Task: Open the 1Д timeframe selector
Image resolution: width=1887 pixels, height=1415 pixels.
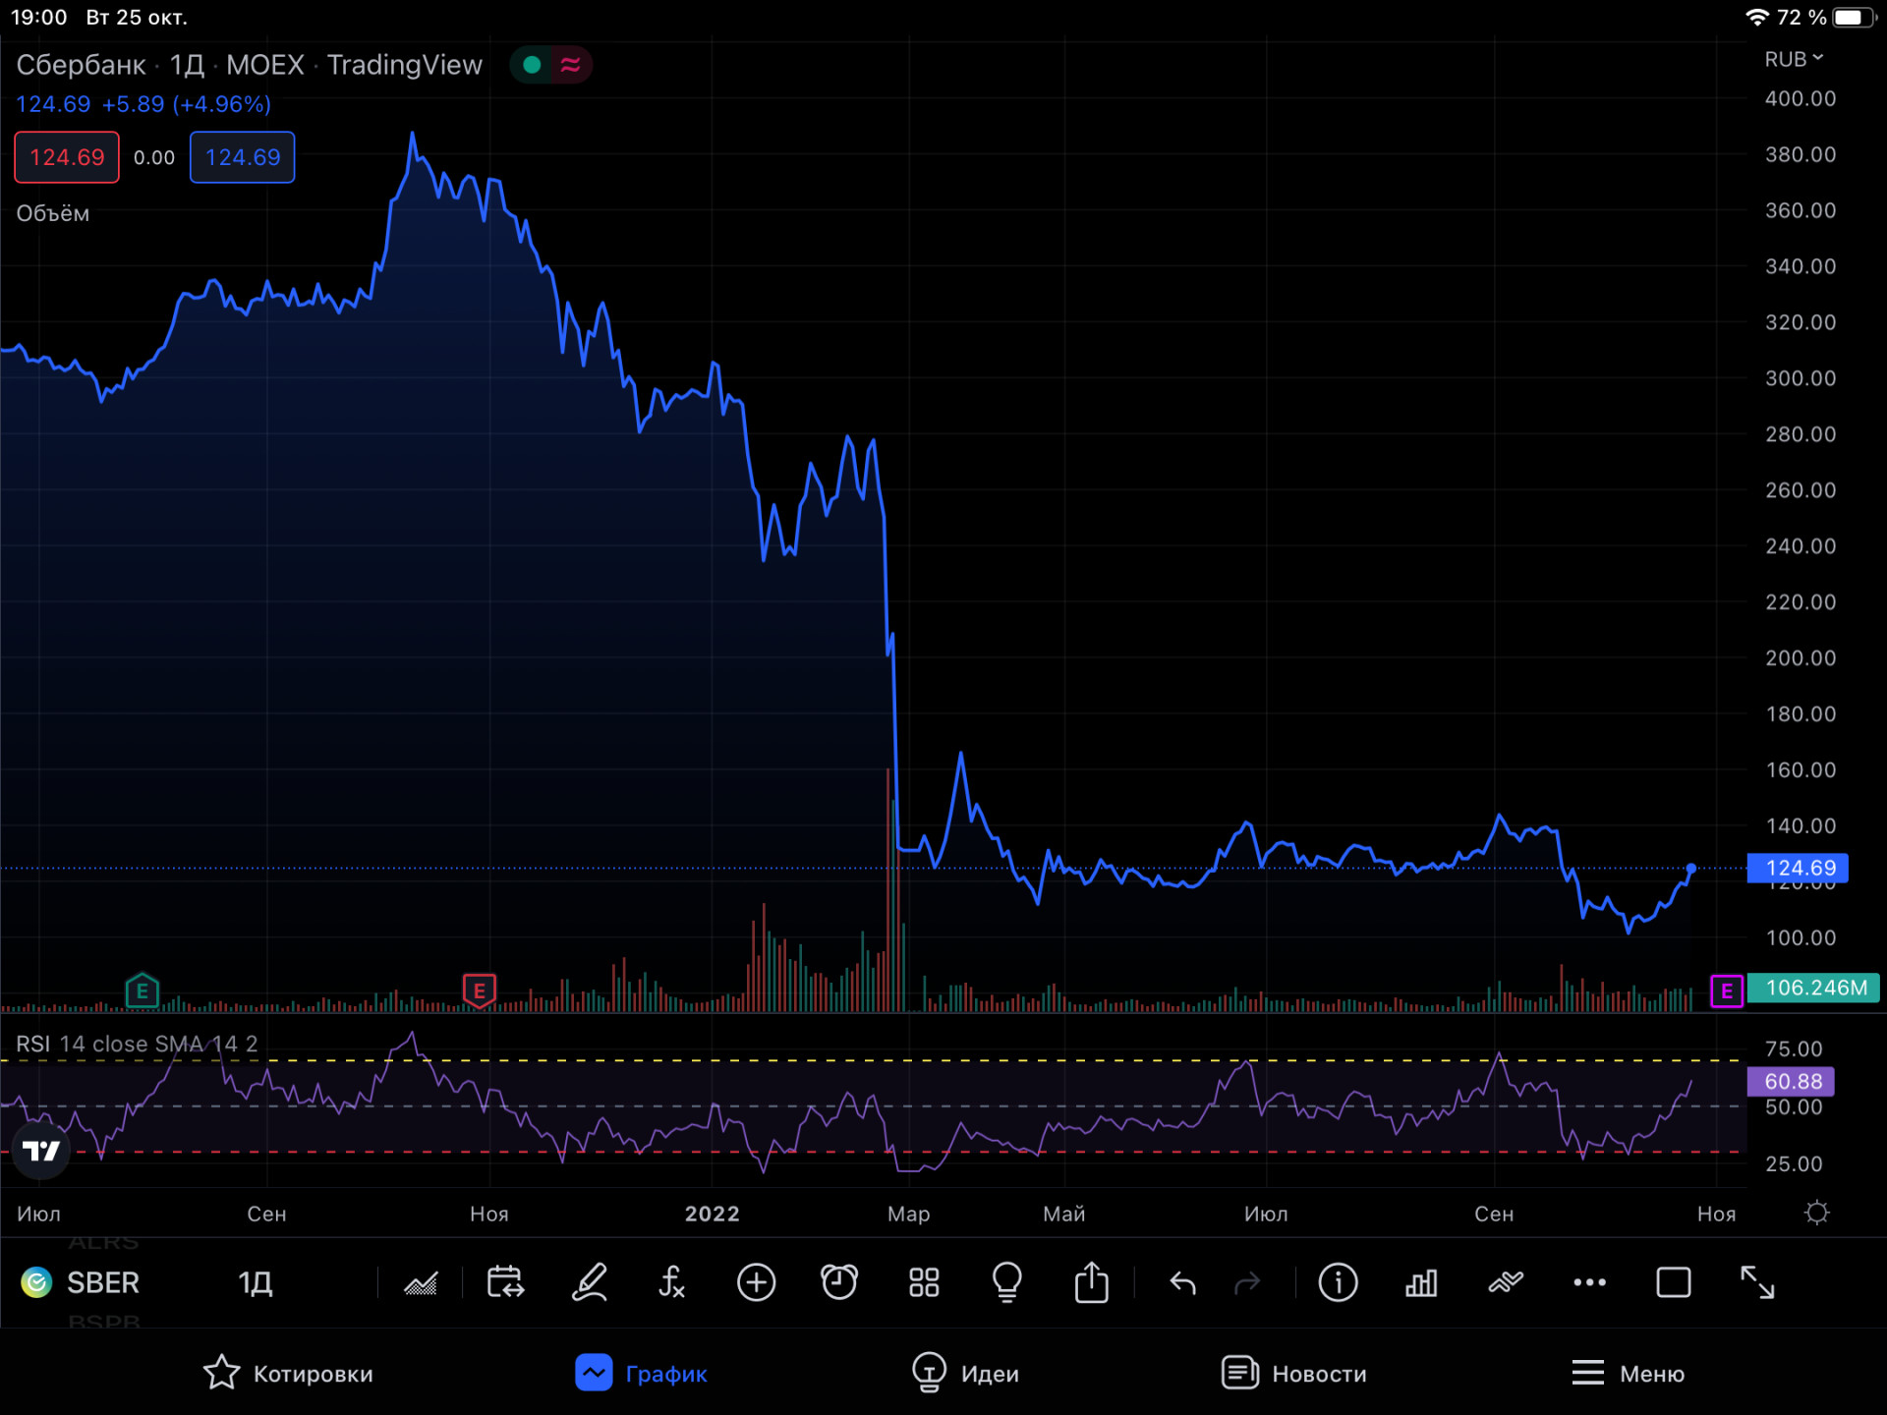Action: 256,1282
